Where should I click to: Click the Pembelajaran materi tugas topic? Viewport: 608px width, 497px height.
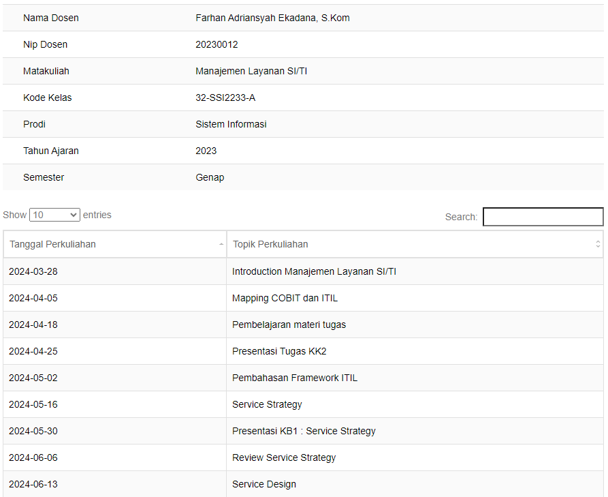click(289, 325)
